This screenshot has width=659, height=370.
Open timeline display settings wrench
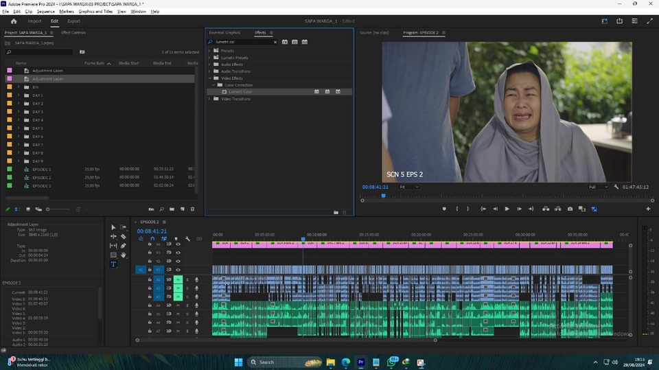pyautogui.click(x=187, y=239)
